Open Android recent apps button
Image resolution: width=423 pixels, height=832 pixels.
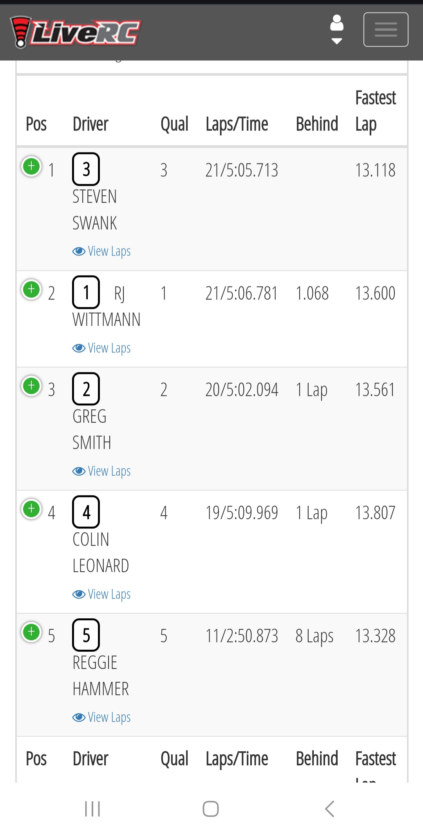coord(92,809)
